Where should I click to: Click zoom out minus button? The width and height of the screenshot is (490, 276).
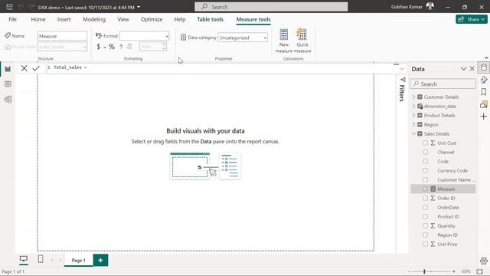point(410,271)
